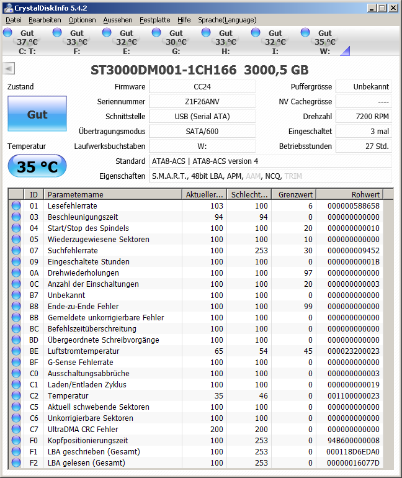
Task: Click the large Gut health status button
Action: pyautogui.click(x=37, y=114)
